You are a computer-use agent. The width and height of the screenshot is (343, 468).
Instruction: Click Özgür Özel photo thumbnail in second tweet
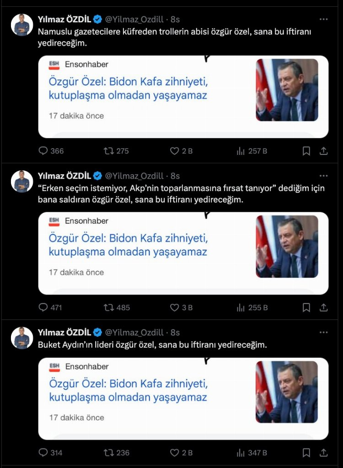287,246
